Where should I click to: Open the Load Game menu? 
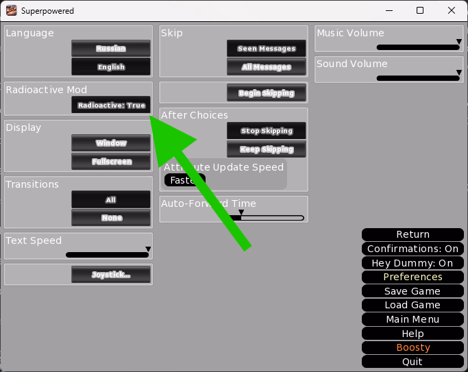click(x=412, y=306)
